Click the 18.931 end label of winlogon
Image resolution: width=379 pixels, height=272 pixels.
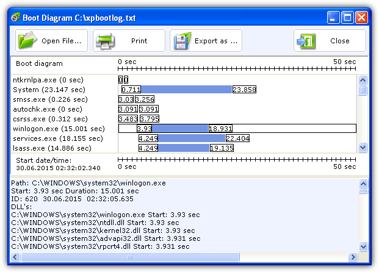pos(220,128)
